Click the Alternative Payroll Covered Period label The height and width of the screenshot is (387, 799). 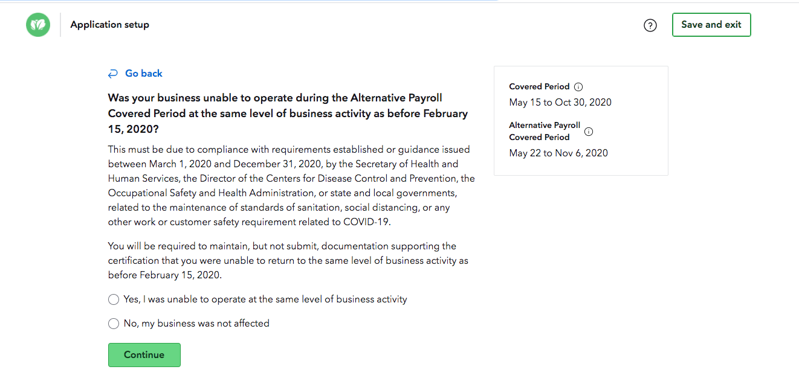tap(545, 132)
